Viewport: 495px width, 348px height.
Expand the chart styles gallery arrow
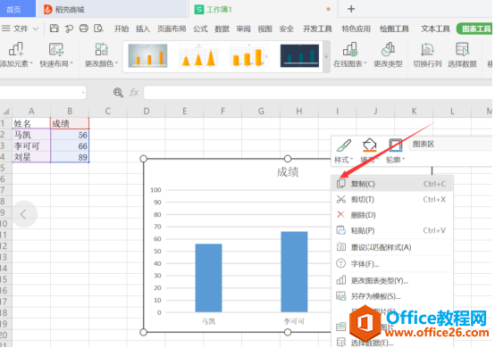point(326,56)
